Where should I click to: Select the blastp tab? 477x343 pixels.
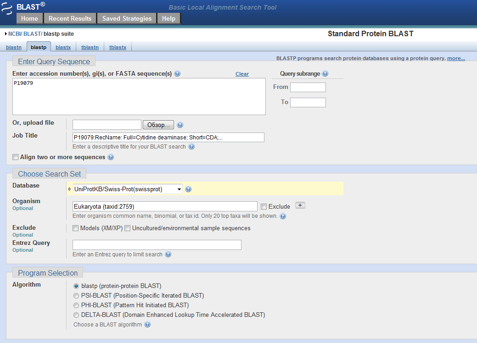coord(39,47)
